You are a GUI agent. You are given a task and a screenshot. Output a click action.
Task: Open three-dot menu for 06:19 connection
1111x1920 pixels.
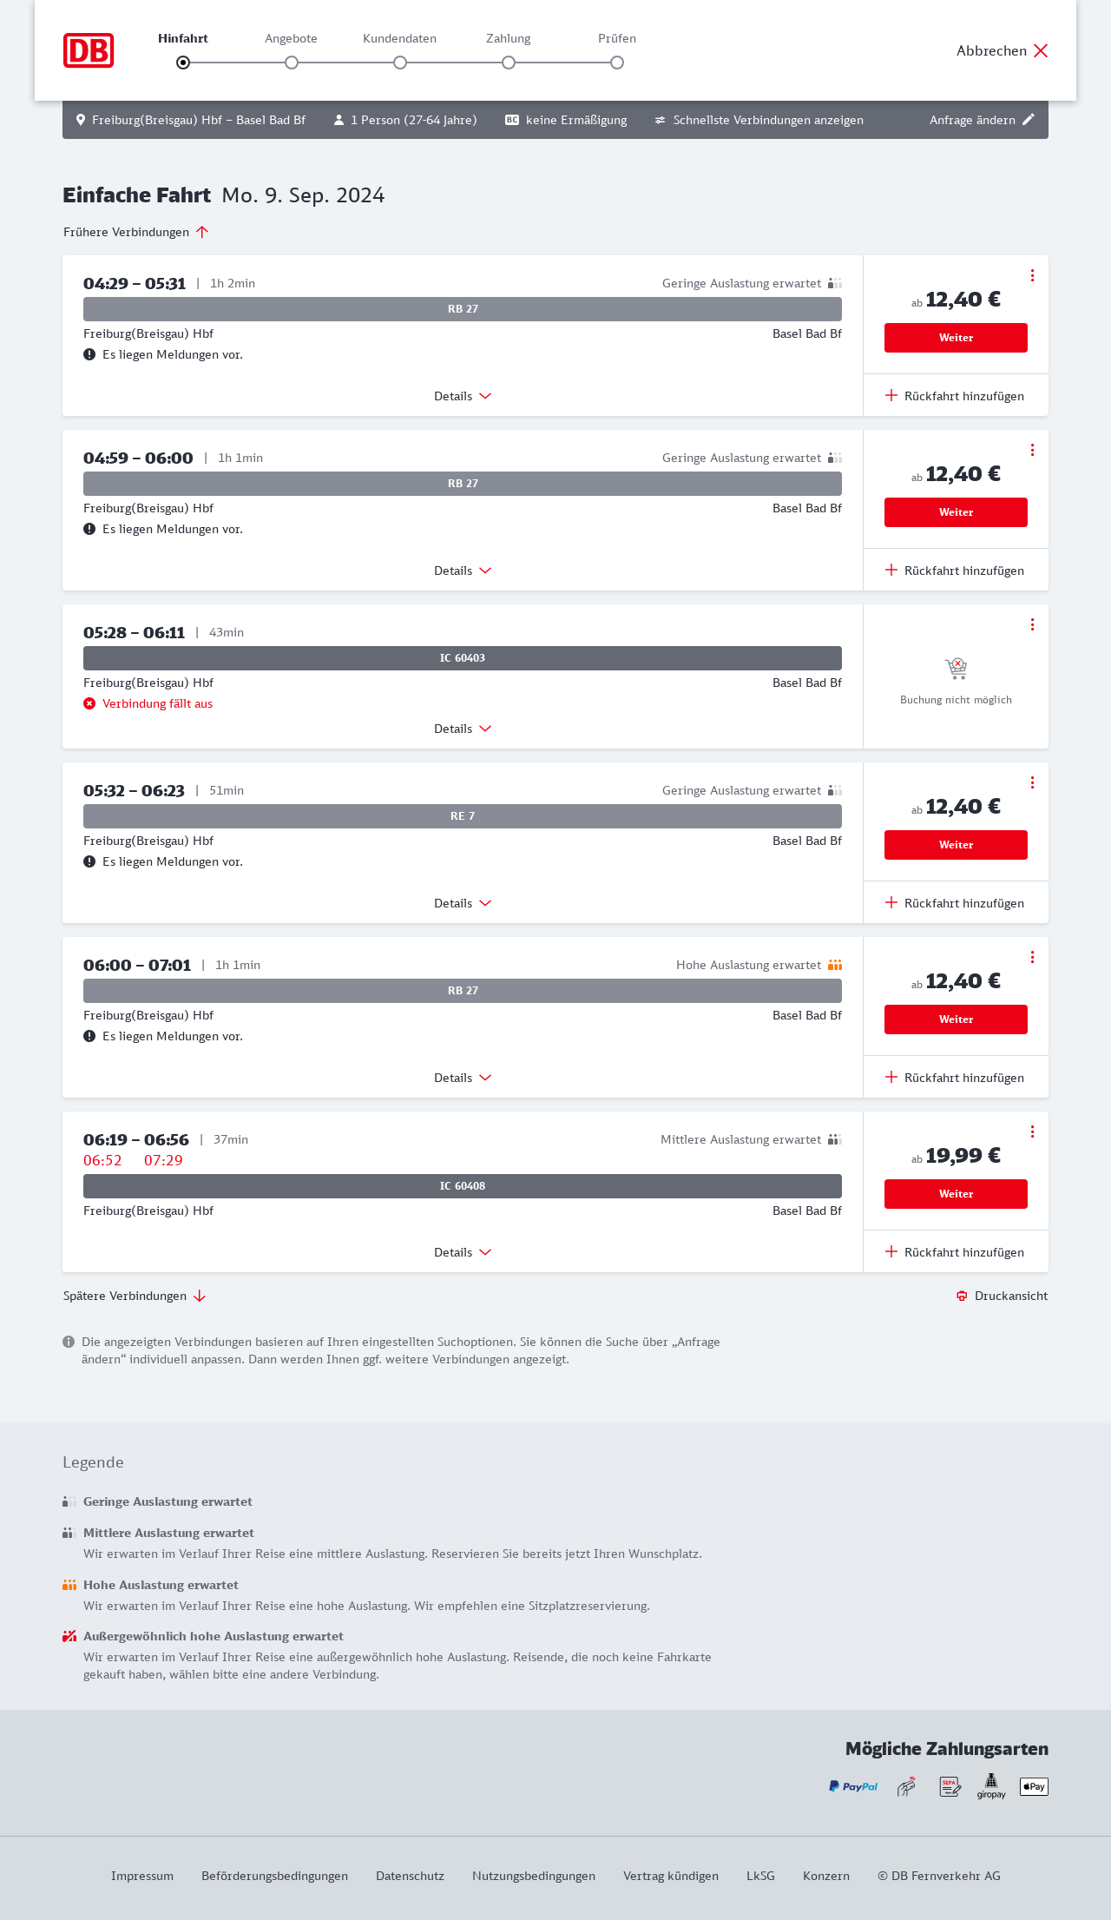click(x=1032, y=1132)
